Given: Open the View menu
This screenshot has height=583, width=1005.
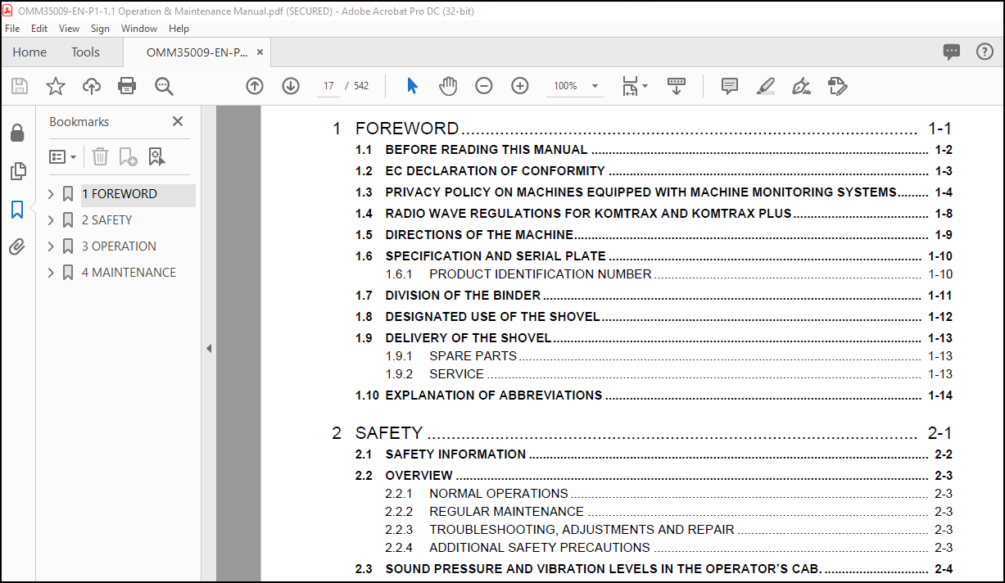Looking at the screenshot, I should pos(70,29).
